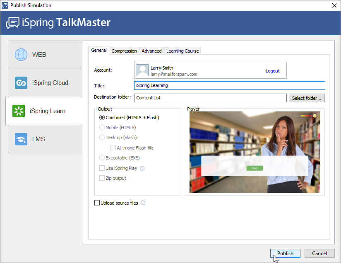Open the Advanced tab
Screen dimensions: 341x263
click(x=151, y=51)
